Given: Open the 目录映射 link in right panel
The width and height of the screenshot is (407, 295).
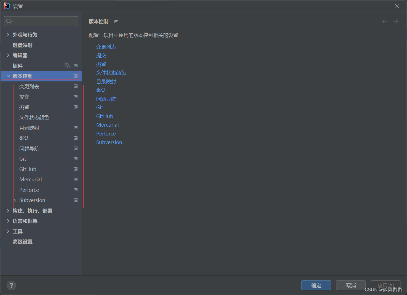Looking at the screenshot, I should point(106,81).
